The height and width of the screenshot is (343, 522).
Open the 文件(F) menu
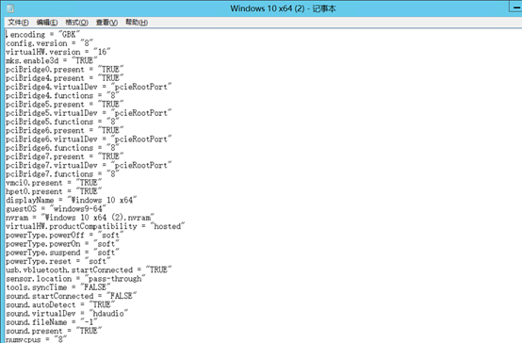click(x=18, y=23)
